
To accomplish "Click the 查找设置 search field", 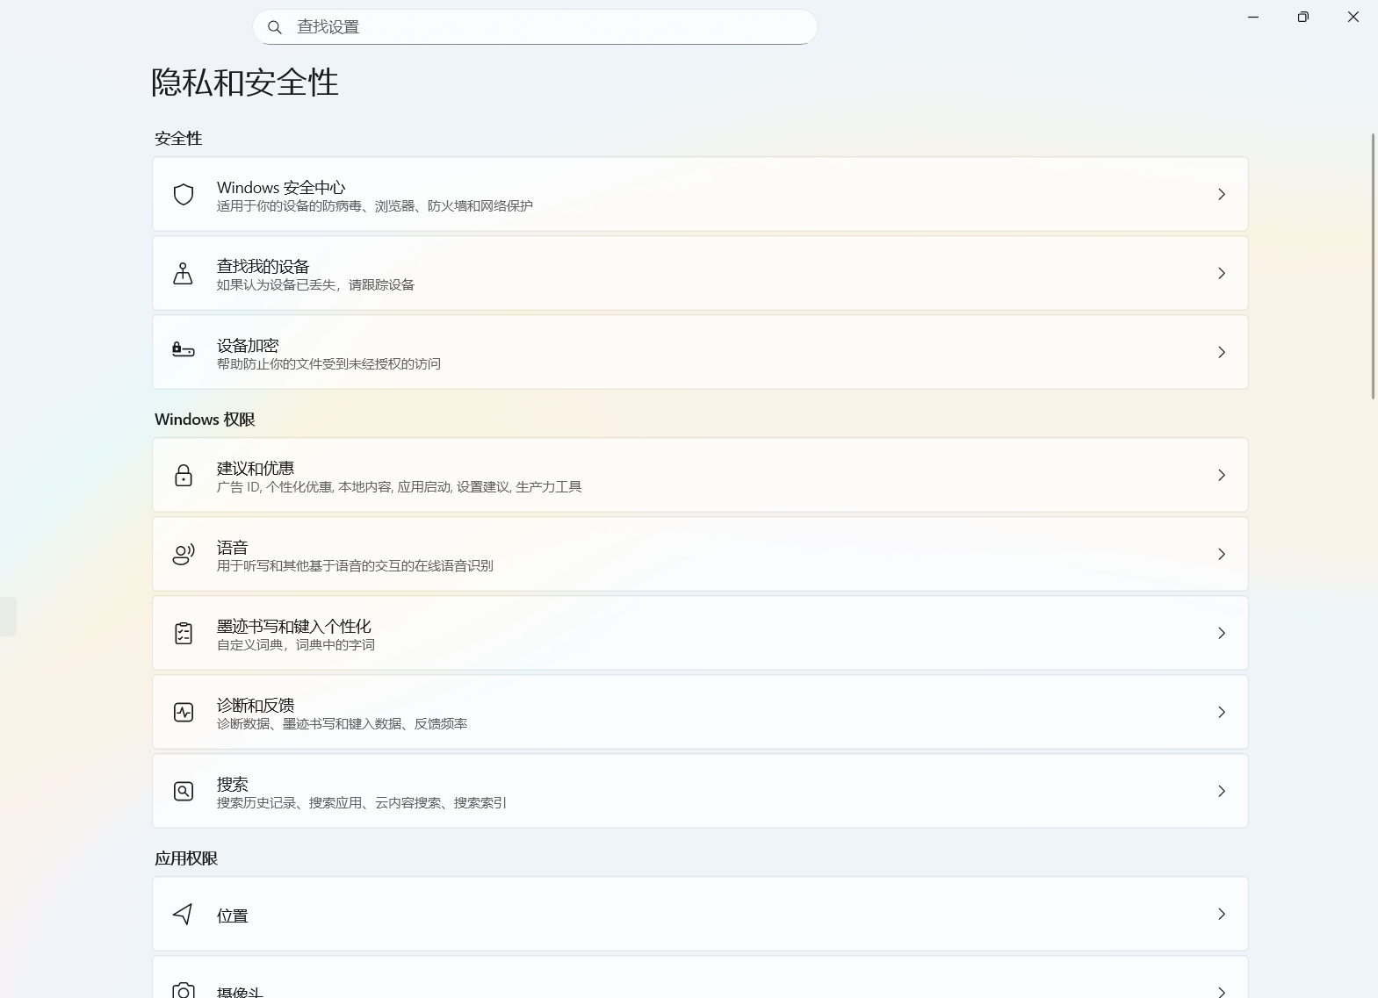I will [535, 27].
